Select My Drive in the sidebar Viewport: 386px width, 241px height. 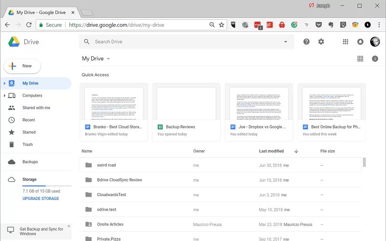36,83
